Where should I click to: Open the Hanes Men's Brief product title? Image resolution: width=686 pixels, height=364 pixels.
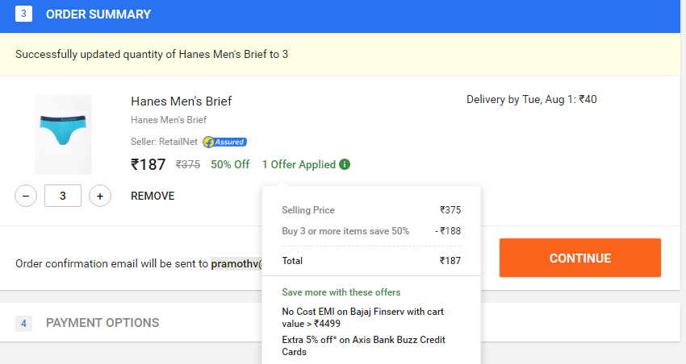pos(181,101)
